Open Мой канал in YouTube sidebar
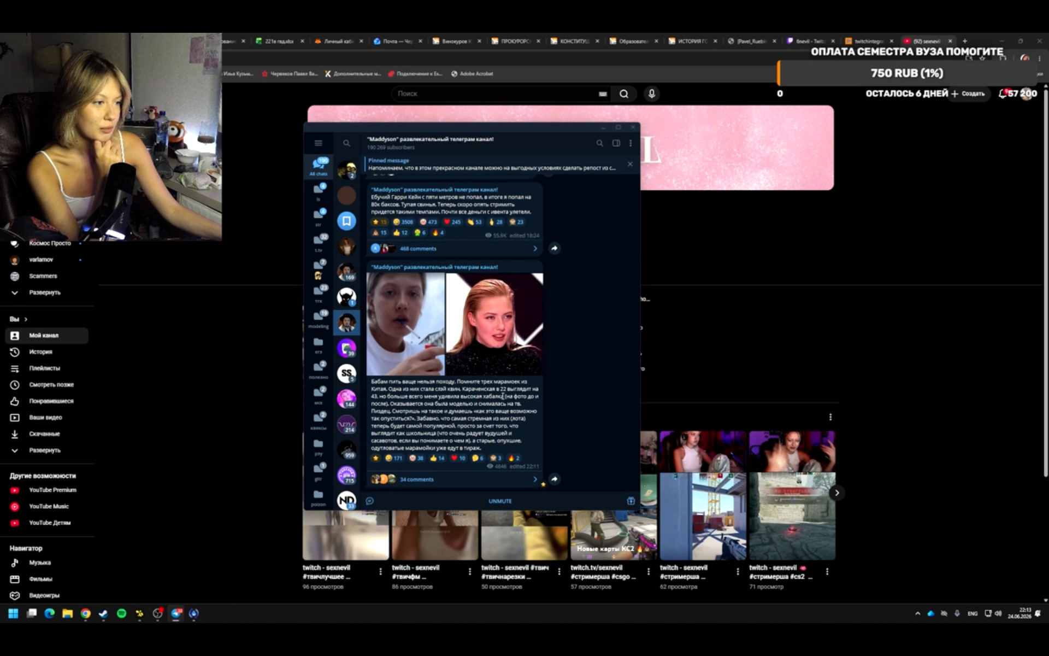The height and width of the screenshot is (656, 1049). pyautogui.click(x=46, y=336)
